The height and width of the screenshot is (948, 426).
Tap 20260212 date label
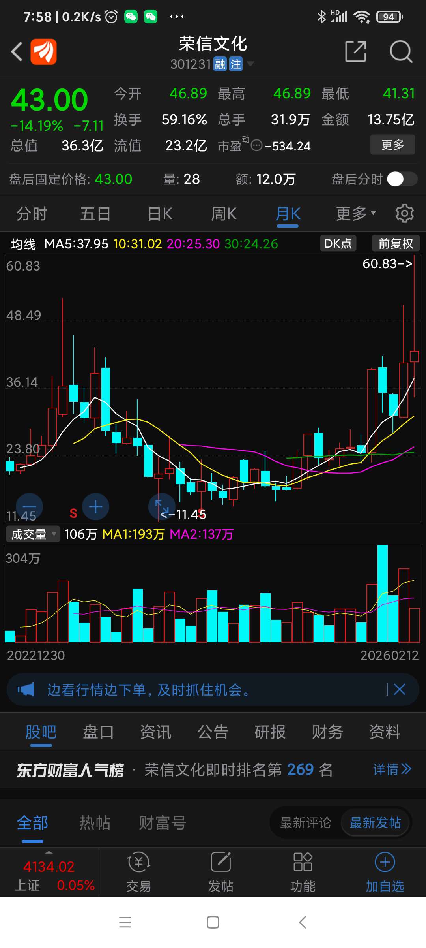tap(389, 656)
